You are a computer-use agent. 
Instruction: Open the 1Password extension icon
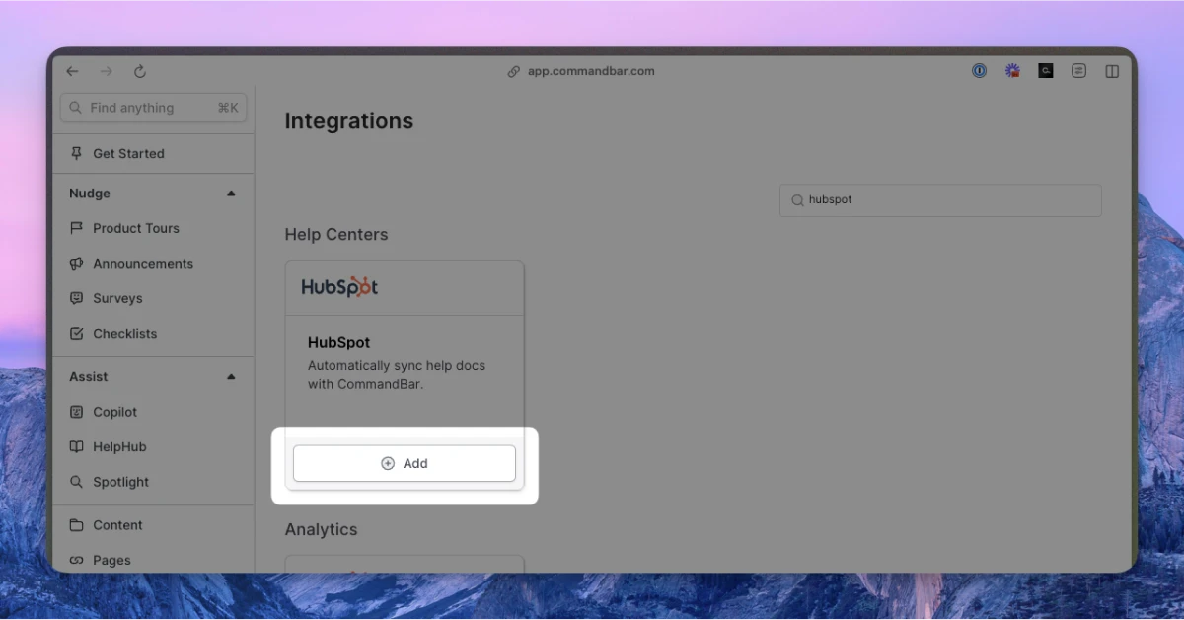point(979,71)
